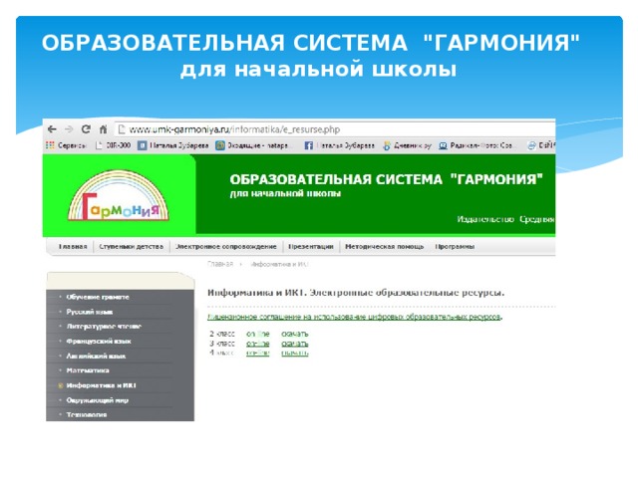Click the Гармония rainbow logo
The width and height of the screenshot is (638, 478).
(119, 195)
